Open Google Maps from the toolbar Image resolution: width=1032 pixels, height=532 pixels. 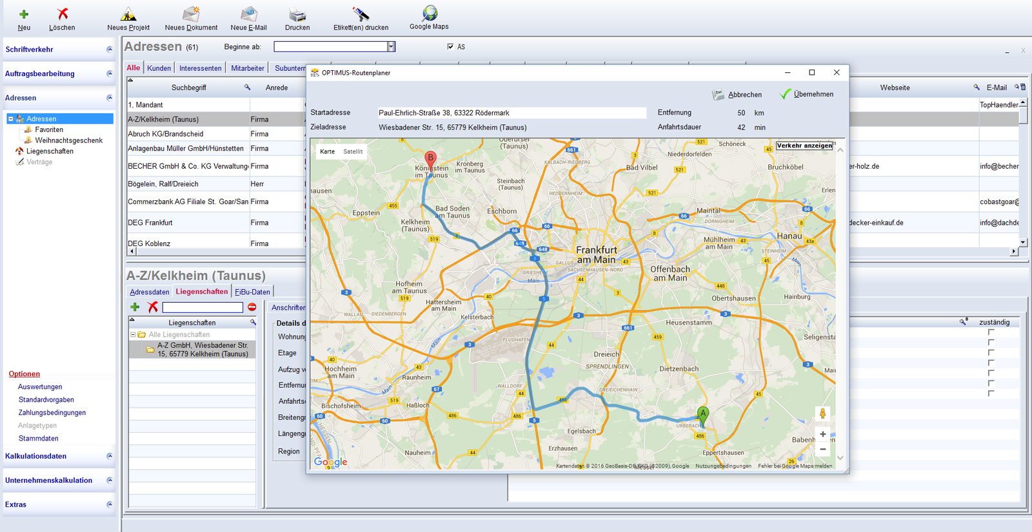[429, 18]
